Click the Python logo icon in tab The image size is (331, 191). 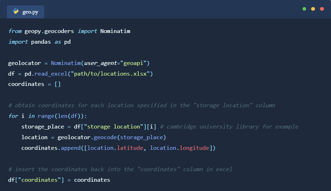coord(16,12)
